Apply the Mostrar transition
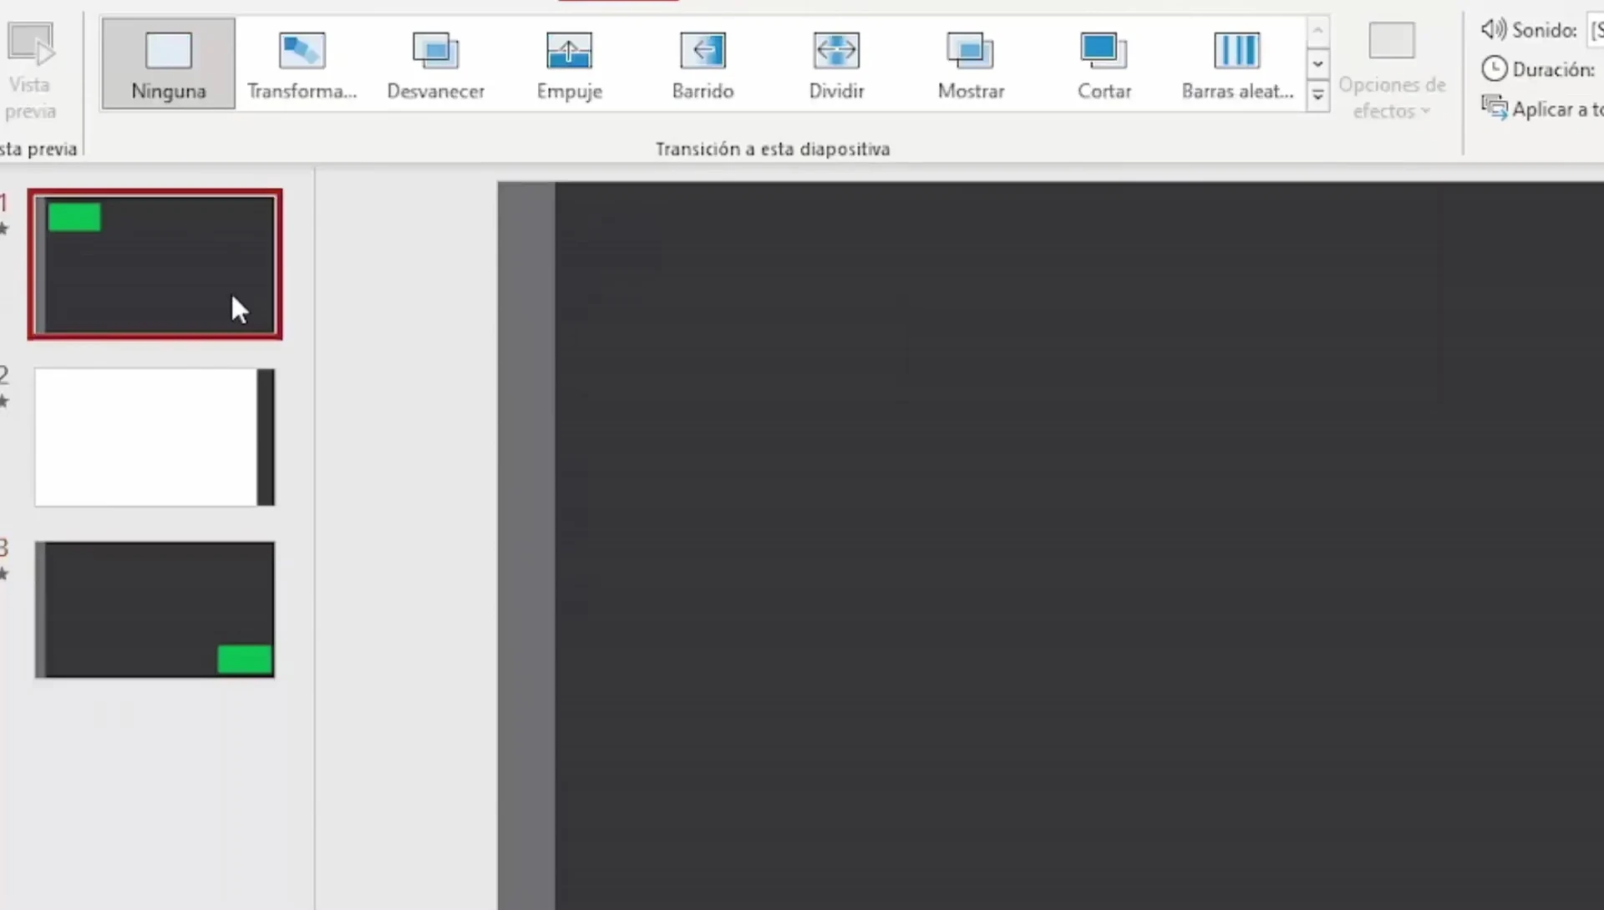Image resolution: width=1604 pixels, height=910 pixels. [970, 64]
